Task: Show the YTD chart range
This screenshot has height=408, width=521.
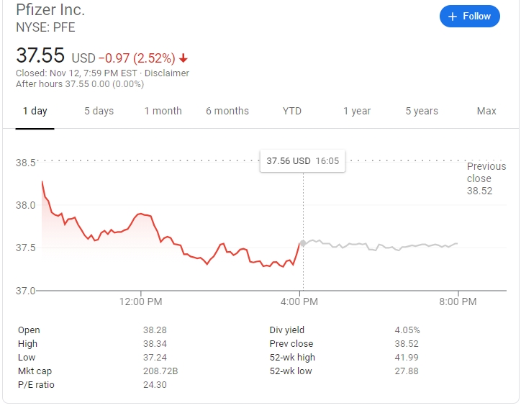Action: (x=291, y=111)
